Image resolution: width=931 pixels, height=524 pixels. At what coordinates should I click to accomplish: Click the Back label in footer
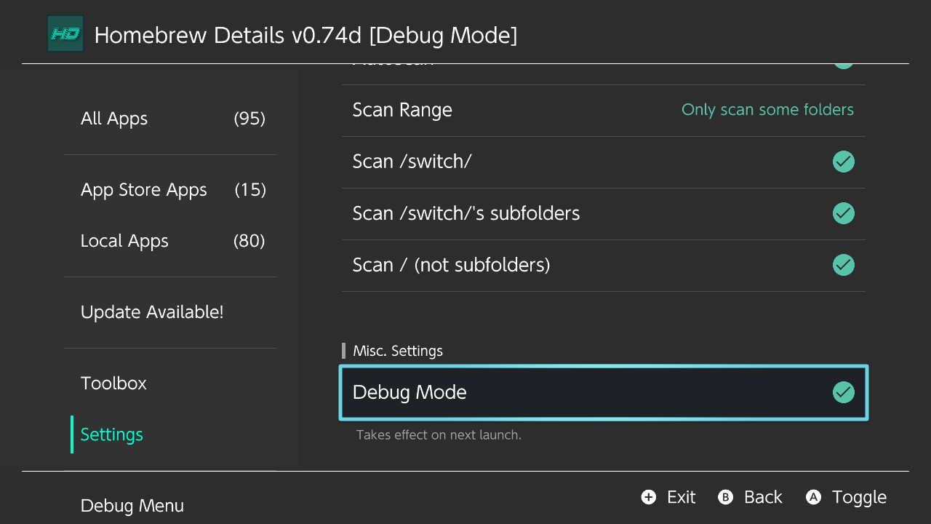click(x=763, y=497)
